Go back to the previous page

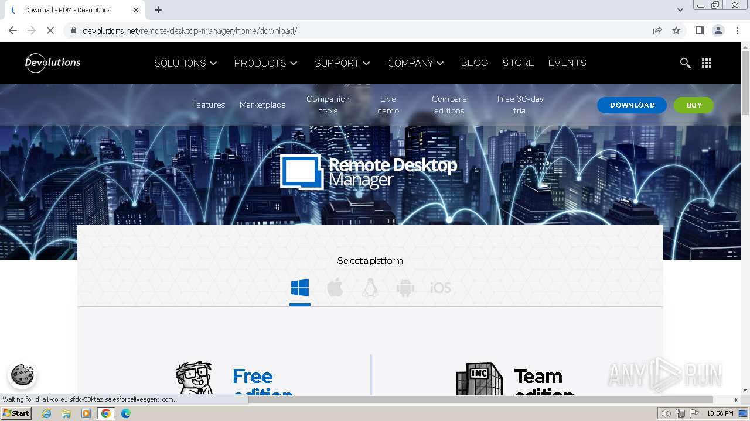point(13,30)
